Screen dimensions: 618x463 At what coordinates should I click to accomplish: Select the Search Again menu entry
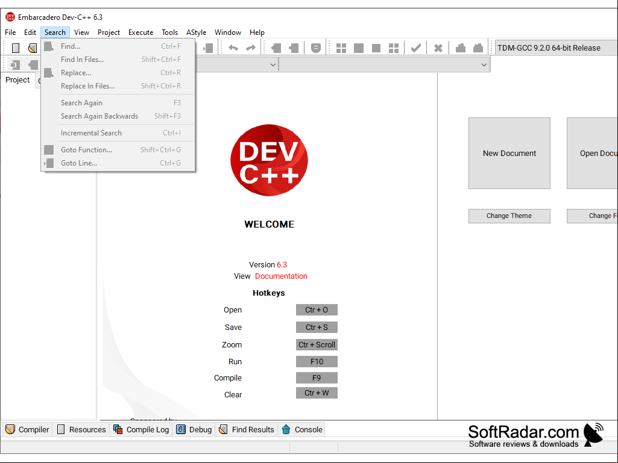118,103
